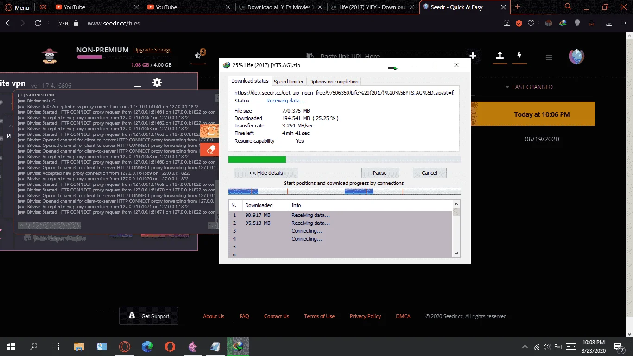Open the DMCA footer link
This screenshot has width=633, height=356.
pos(403,316)
